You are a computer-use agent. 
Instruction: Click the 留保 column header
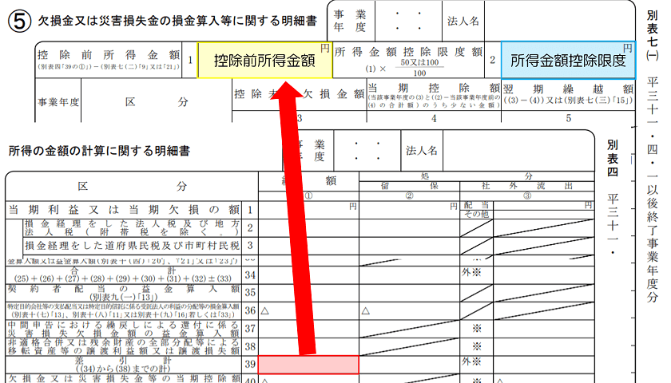(x=409, y=186)
